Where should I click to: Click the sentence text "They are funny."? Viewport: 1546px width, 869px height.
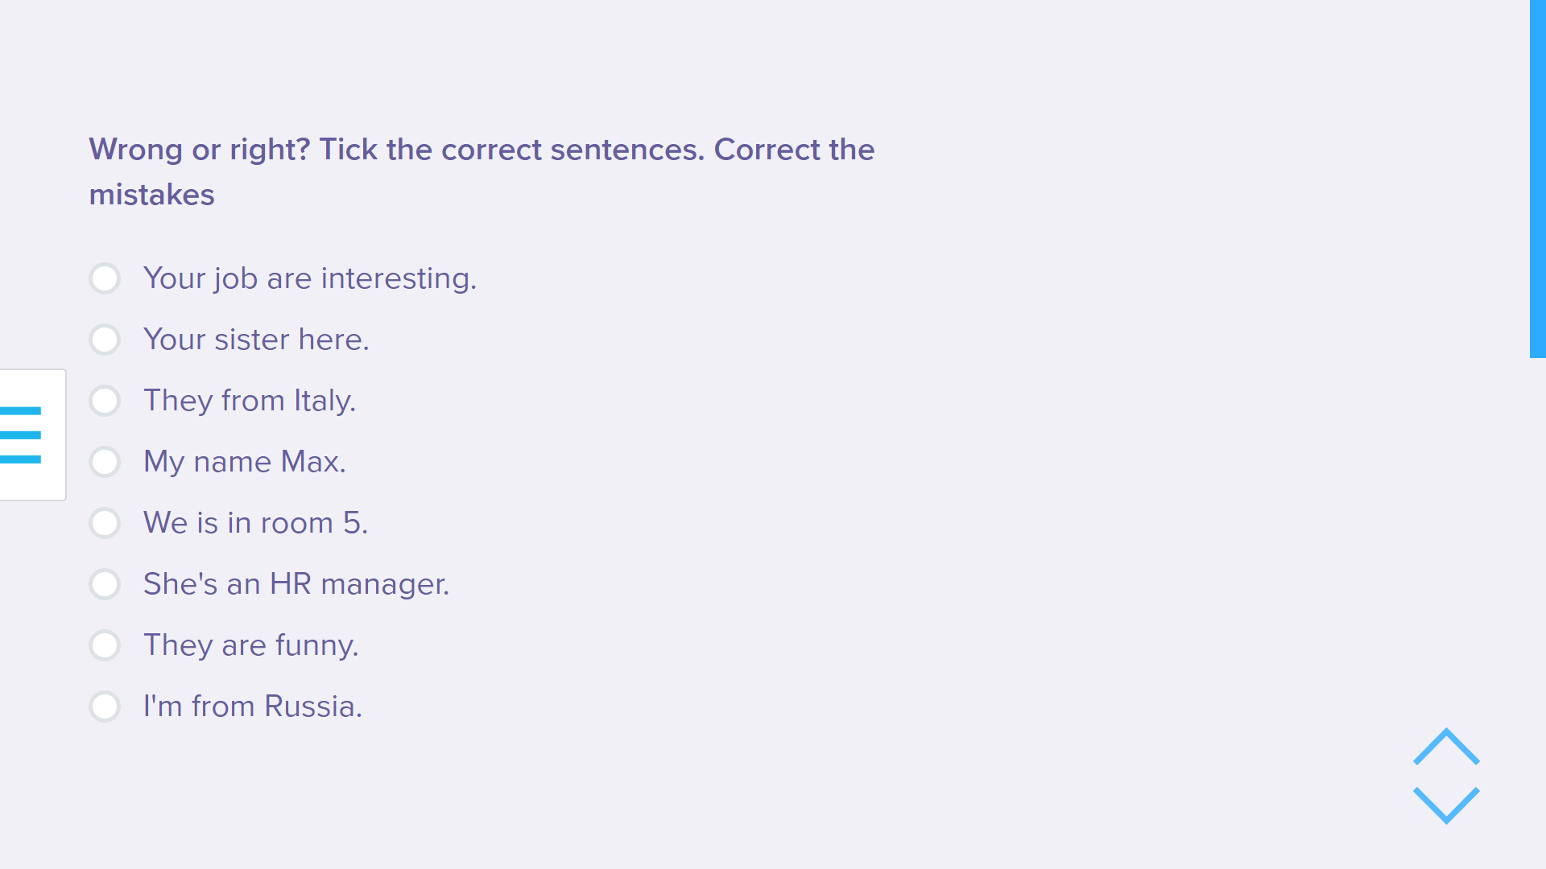251,645
